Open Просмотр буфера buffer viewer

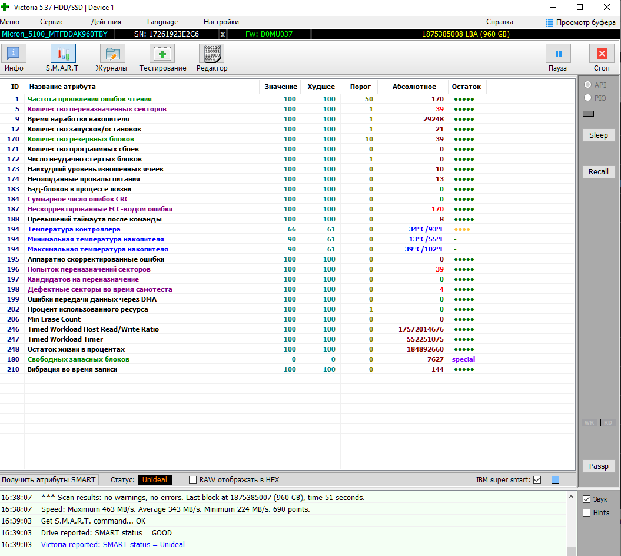[580, 22]
